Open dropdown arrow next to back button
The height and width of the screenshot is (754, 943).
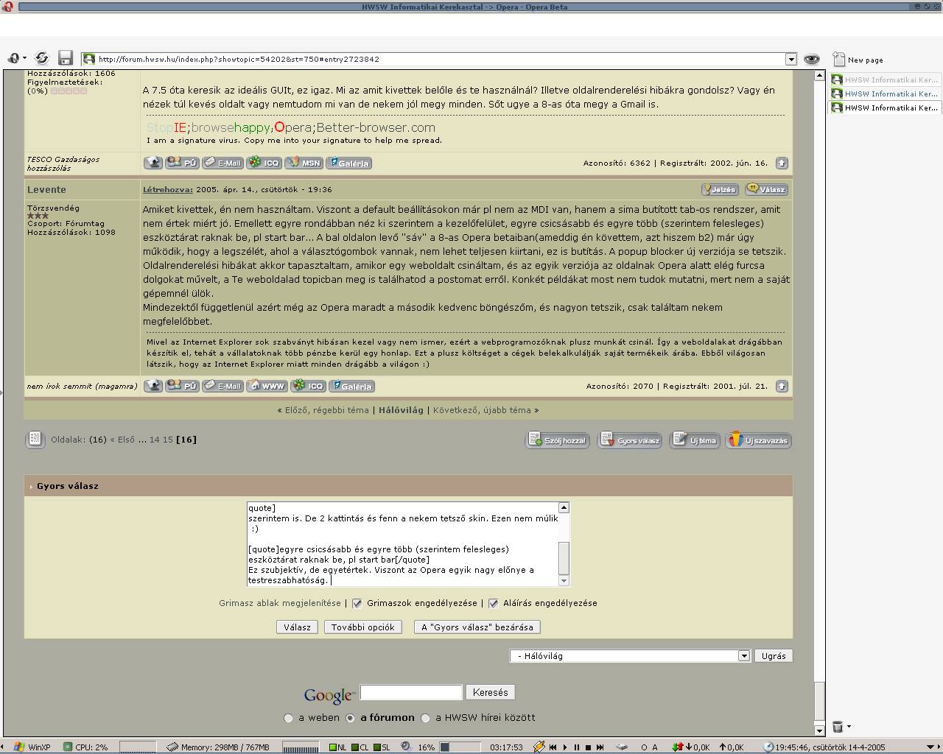pyautogui.click(x=24, y=58)
